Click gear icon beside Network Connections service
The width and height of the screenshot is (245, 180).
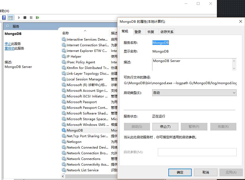coord(64,159)
